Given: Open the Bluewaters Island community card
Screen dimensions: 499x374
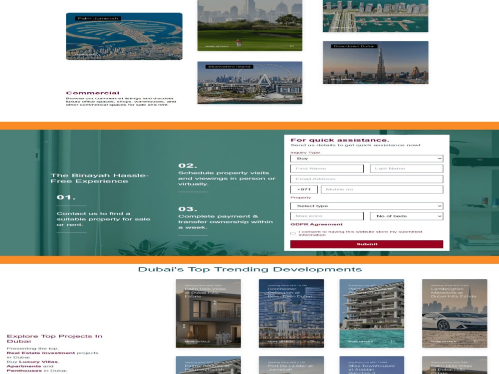Looking at the screenshot, I should pyautogui.click(x=250, y=83).
